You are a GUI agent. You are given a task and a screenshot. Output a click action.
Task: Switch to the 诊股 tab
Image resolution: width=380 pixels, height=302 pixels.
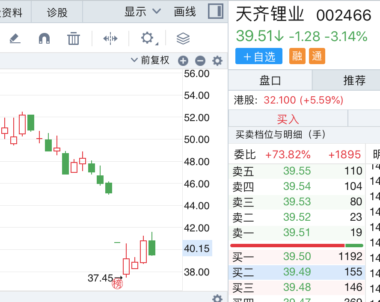tap(57, 12)
